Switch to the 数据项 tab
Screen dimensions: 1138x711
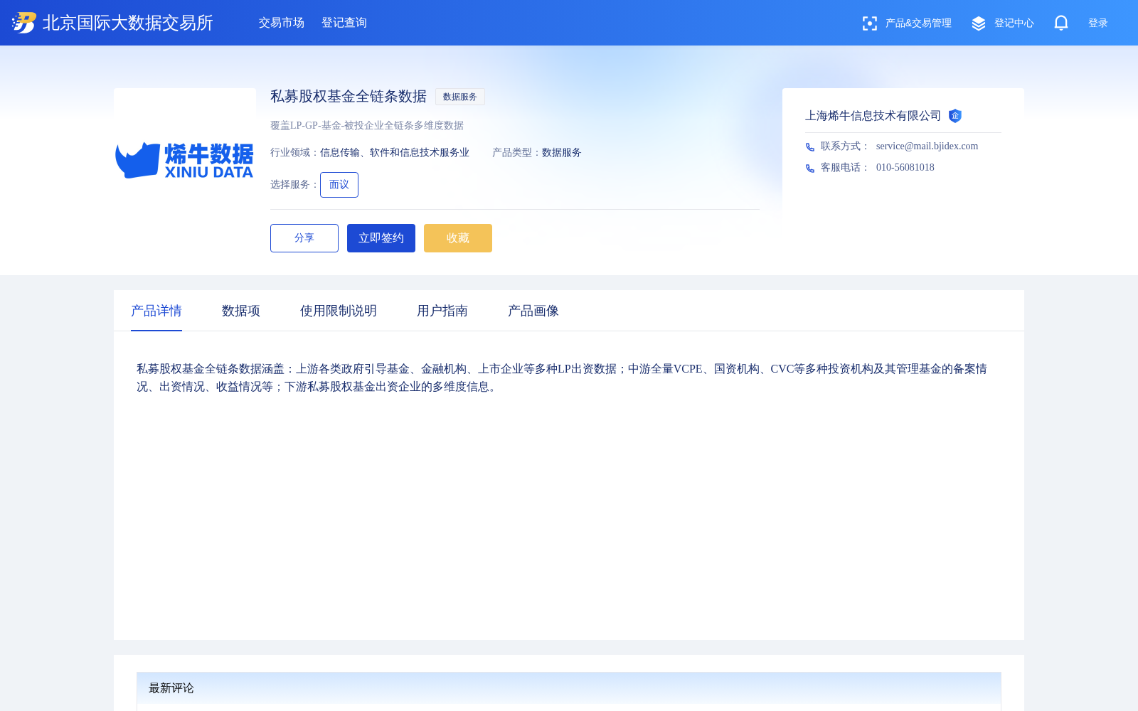pos(241,311)
